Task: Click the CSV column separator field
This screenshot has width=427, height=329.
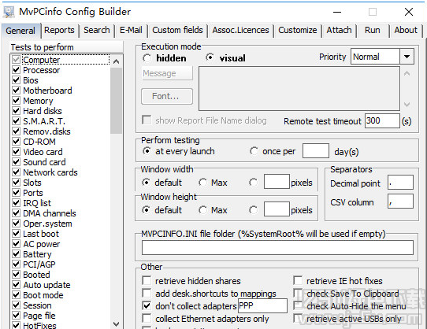Action: pyautogui.click(x=400, y=201)
